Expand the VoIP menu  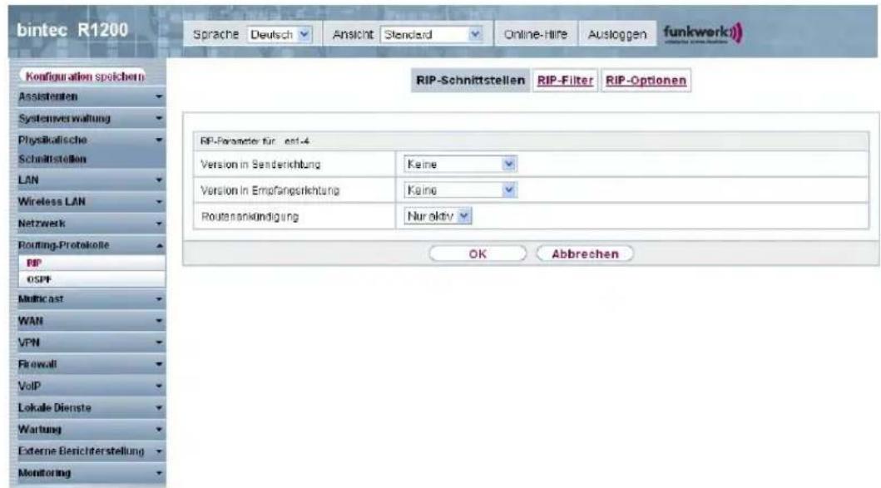coord(89,387)
